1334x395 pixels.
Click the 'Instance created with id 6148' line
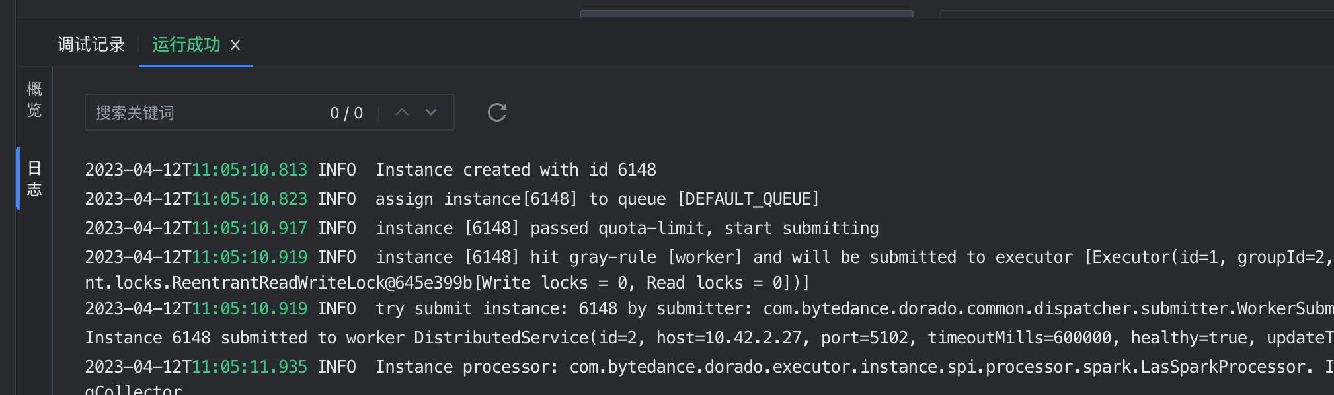click(516, 170)
